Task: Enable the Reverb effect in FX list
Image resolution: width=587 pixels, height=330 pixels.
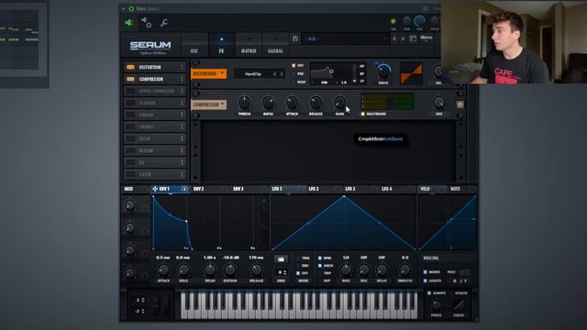Action: tap(130, 150)
